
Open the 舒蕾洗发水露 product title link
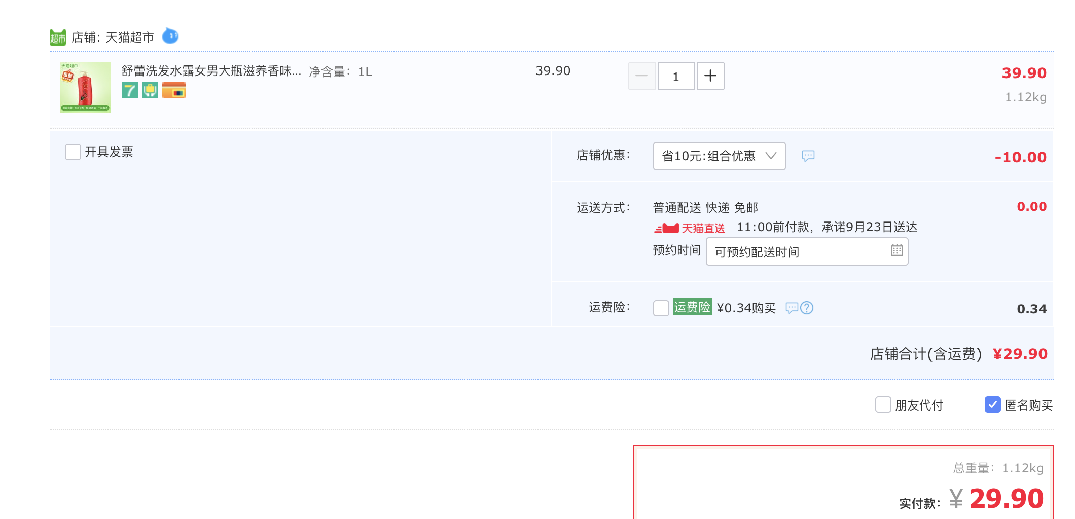point(211,71)
